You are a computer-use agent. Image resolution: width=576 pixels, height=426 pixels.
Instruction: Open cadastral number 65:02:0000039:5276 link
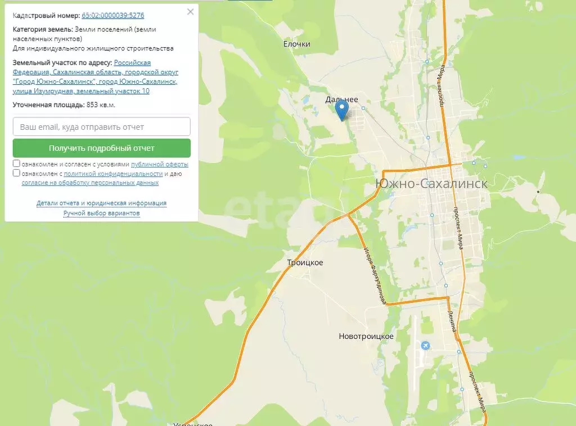[x=112, y=15]
